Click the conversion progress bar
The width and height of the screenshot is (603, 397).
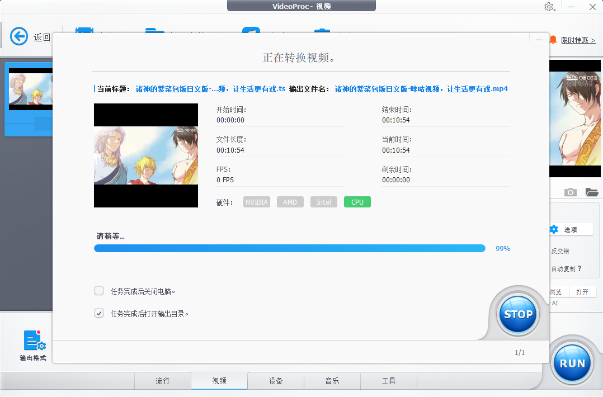pos(289,248)
